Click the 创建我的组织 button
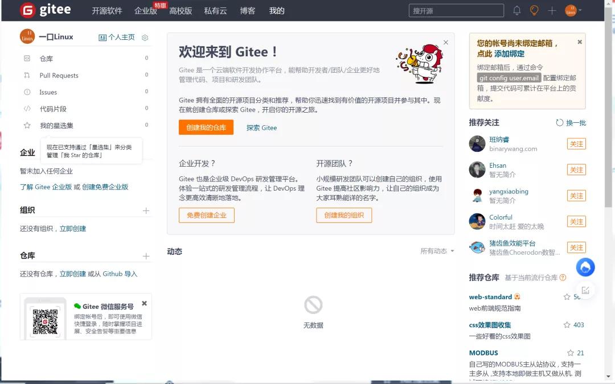The width and height of the screenshot is (615, 384). pyautogui.click(x=344, y=215)
